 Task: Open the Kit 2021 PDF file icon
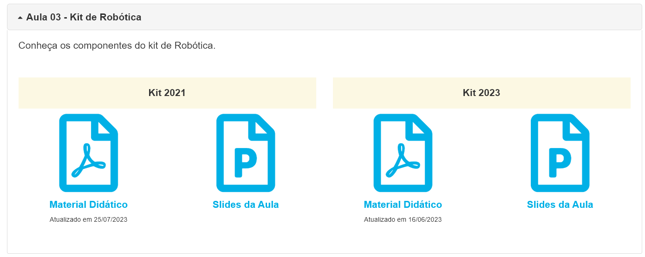coord(88,153)
